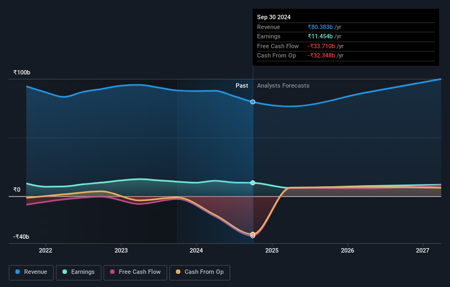
Task: Click the Sep 30 2024 tooltip date
Action: pos(274,17)
